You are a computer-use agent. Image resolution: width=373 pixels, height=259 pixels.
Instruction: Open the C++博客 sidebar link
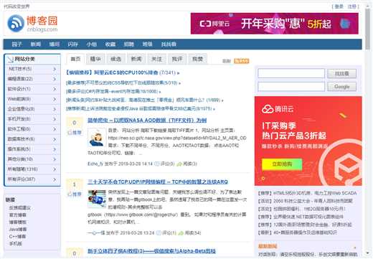tap(17, 237)
